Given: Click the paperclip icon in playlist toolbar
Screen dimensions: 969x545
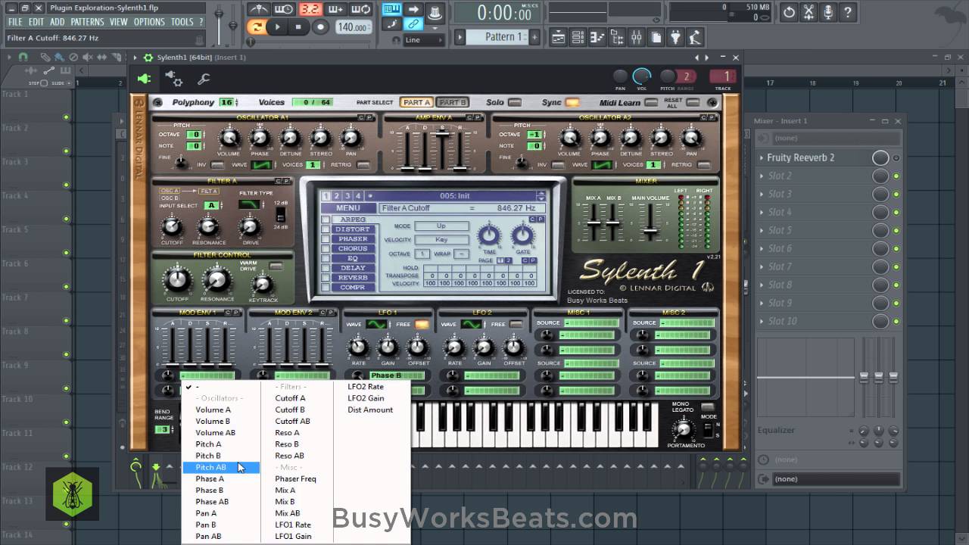Looking at the screenshot, I should pos(45,58).
